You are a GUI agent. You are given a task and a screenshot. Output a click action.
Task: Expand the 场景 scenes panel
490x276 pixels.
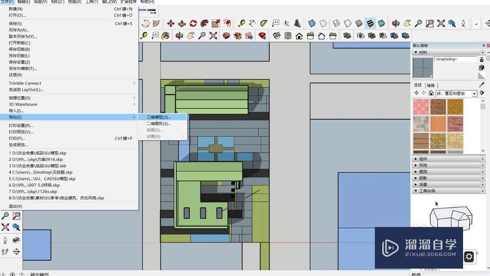point(416,184)
